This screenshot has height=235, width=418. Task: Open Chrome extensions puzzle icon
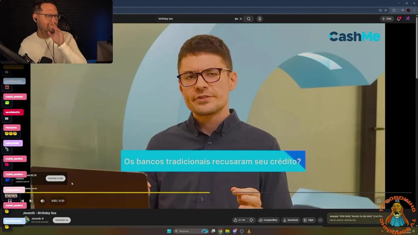coord(394,10)
